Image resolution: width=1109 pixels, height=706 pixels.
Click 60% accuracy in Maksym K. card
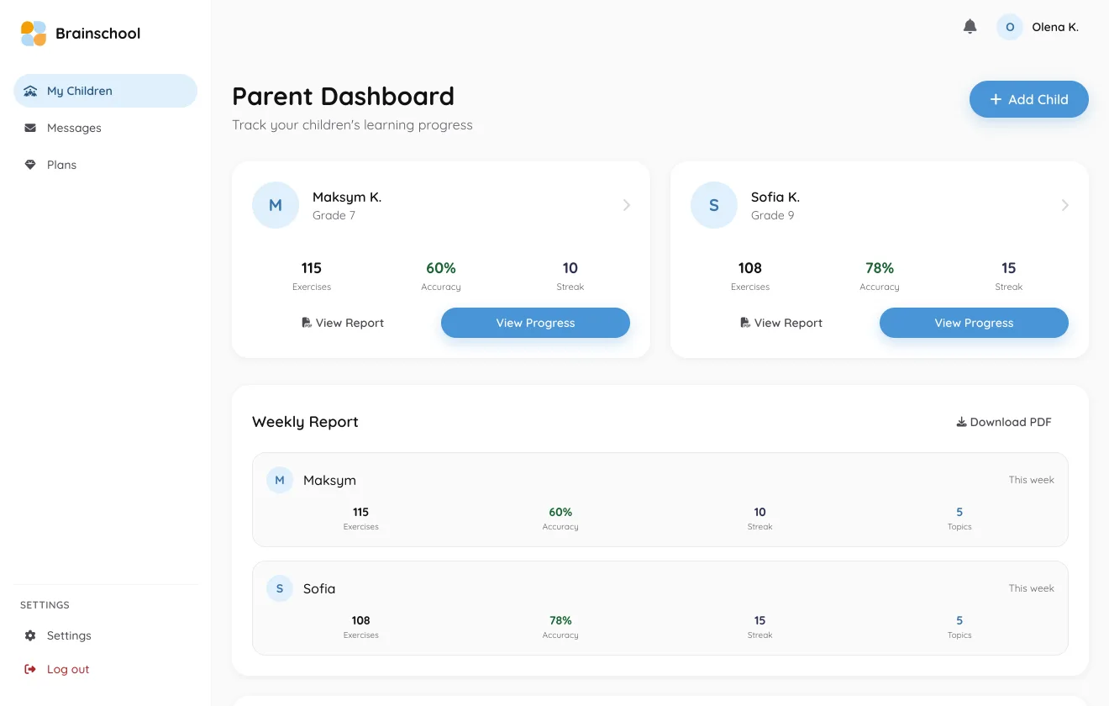click(441, 268)
